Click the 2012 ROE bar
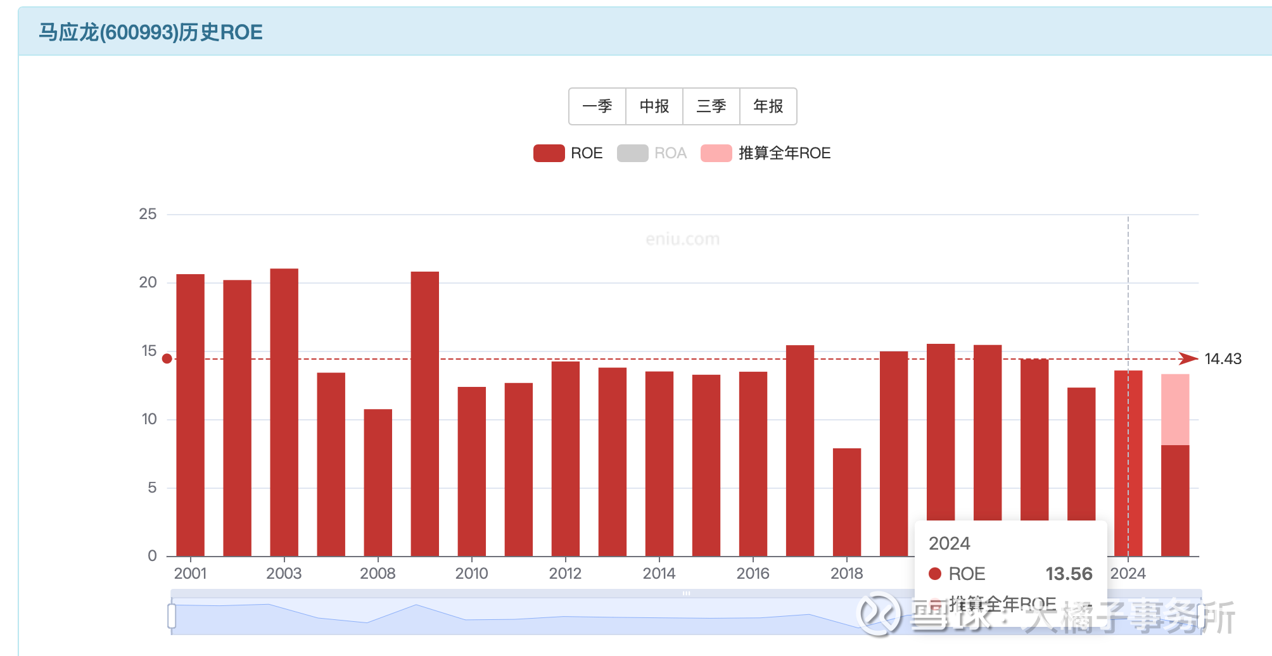 [565, 458]
